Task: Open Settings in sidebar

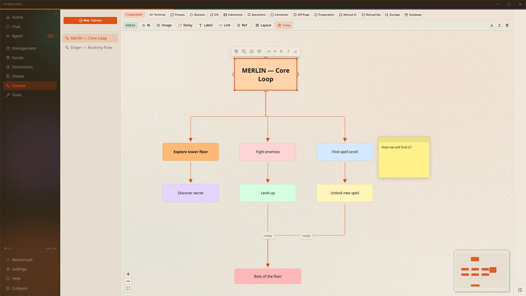Action: 30,269
